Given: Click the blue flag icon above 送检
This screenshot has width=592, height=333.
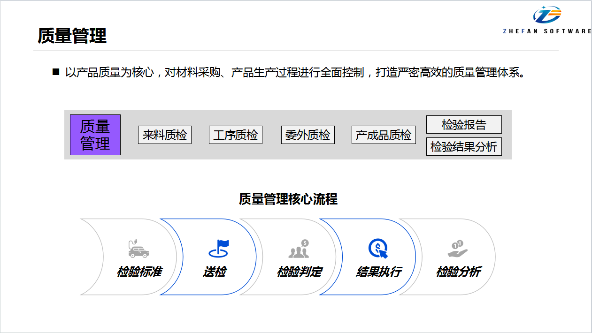Looking at the screenshot, I should 218,248.
